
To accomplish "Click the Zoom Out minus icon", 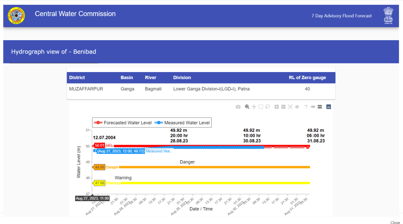I will point(283,107).
